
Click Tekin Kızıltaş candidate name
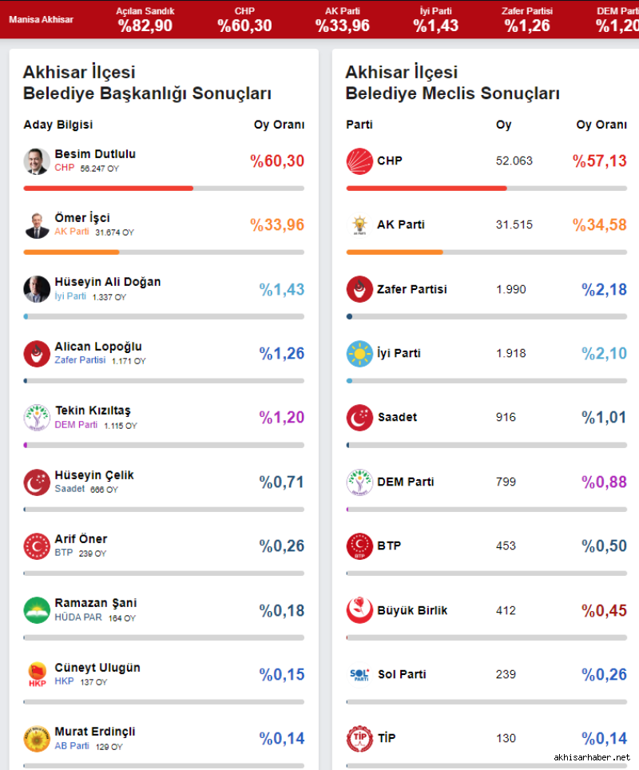pos(93,411)
